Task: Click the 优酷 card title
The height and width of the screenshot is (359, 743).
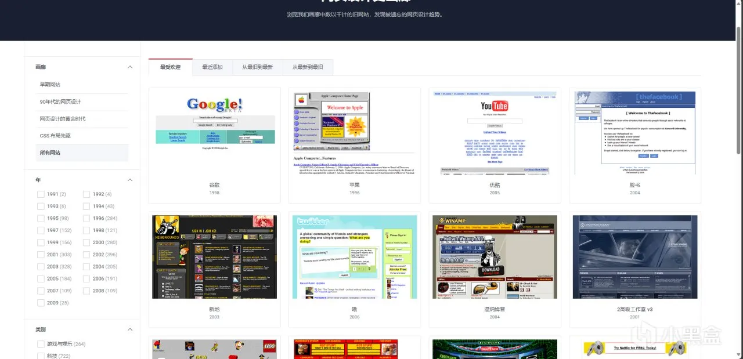Action: click(495, 185)
